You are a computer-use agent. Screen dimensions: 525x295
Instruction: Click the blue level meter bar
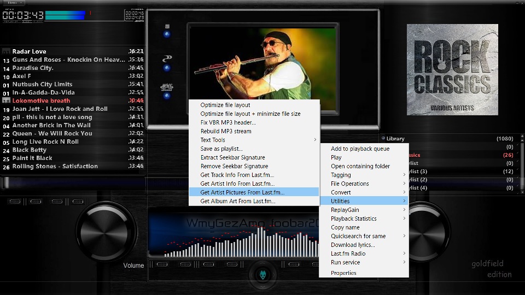[x=65, y=15]
